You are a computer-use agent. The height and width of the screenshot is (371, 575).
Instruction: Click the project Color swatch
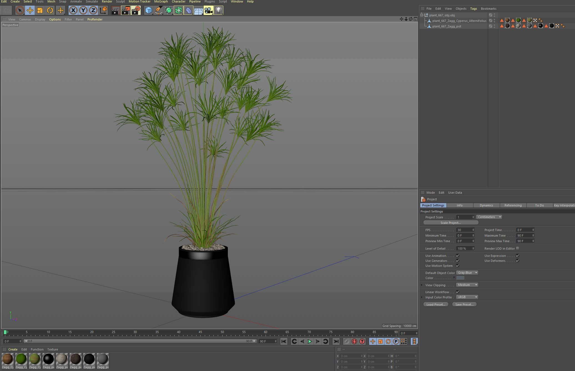coord(460,278)
